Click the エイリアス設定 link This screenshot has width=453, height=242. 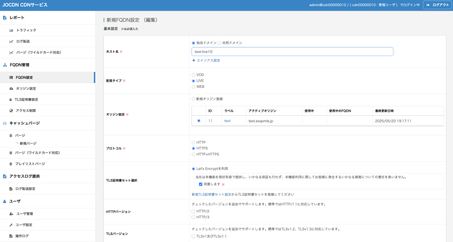click(x=208, y=60)
